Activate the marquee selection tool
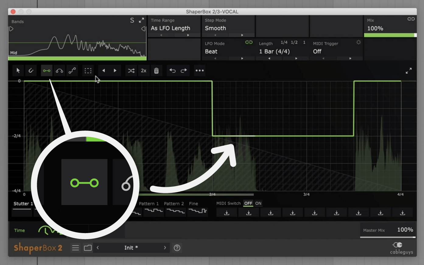Image resolution: width=424 pixels, height=265 pixels. pos(88,71)
